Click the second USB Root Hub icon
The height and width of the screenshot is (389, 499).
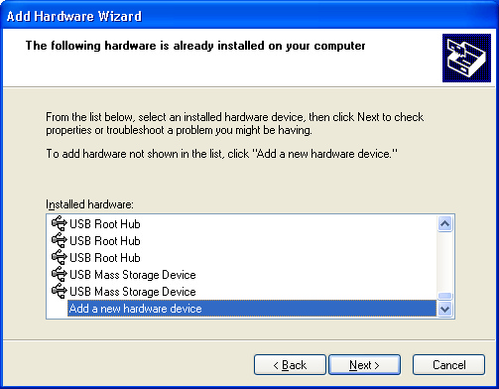tap(60, 240)
